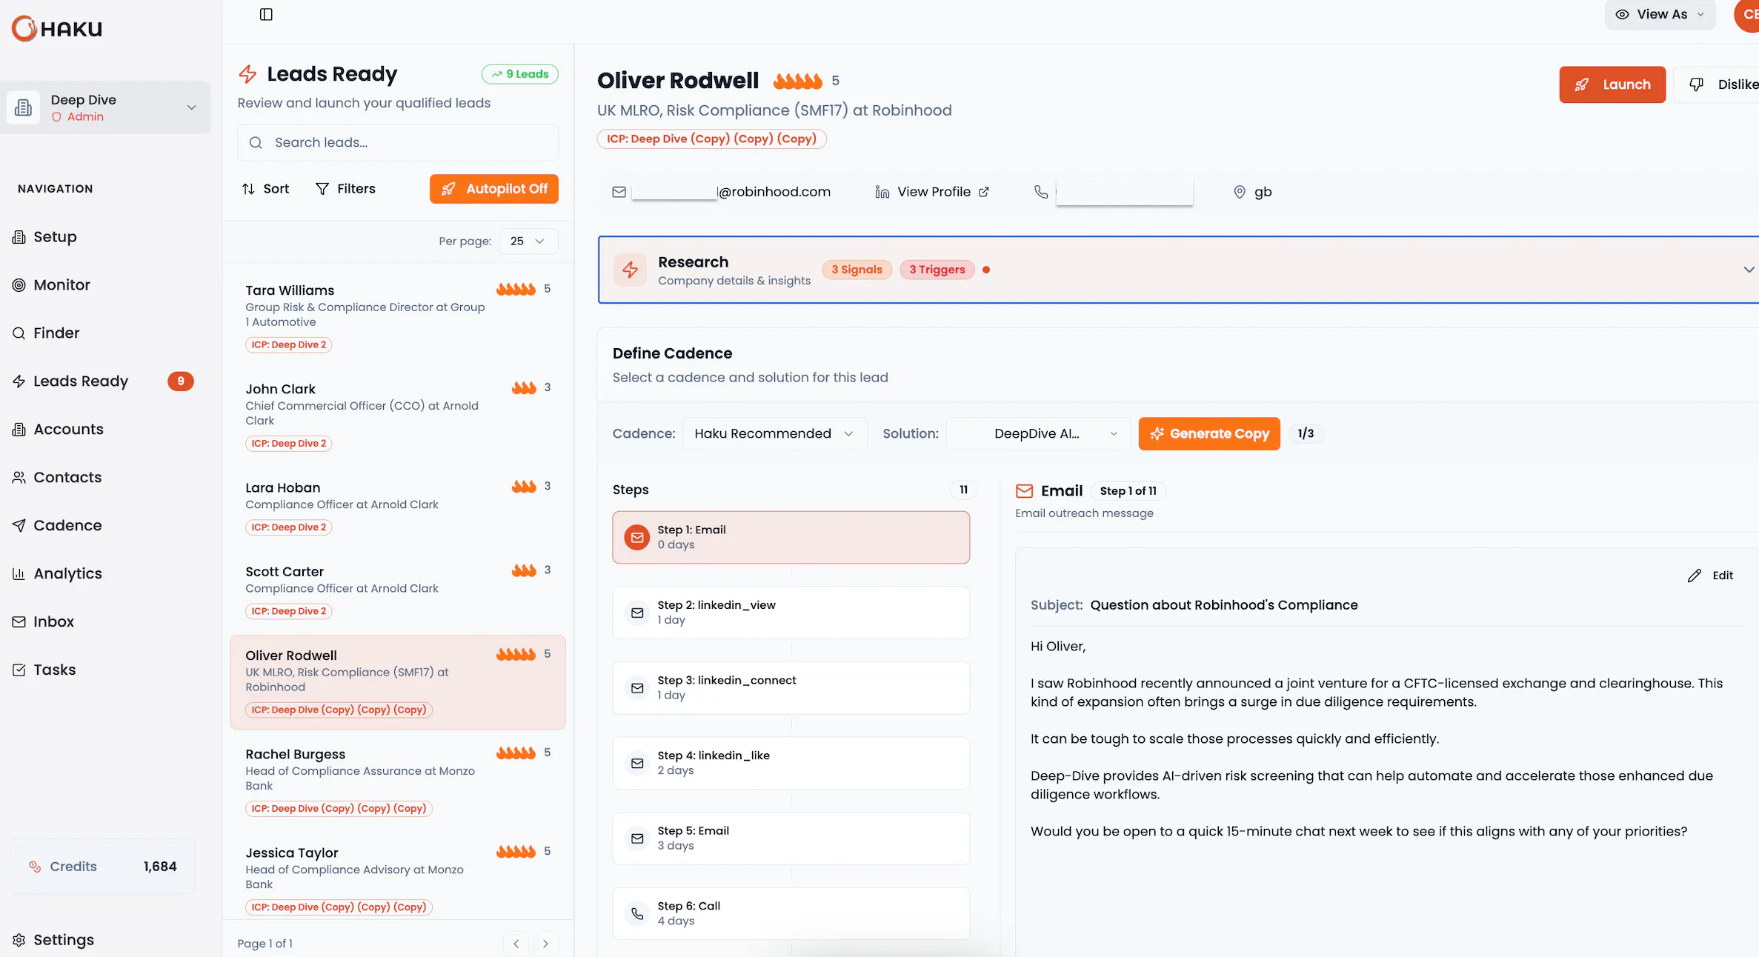Click the Analytics chart icon

click(19, 574)
